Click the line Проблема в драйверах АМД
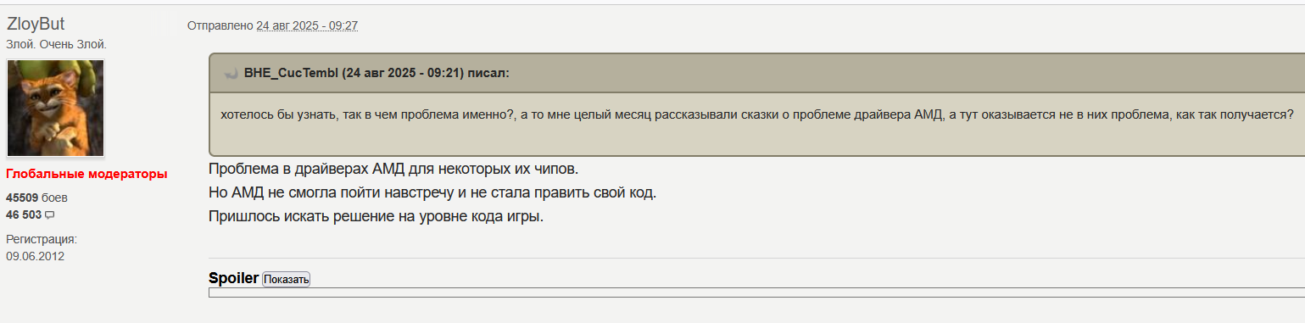 [x=393, y=169]
